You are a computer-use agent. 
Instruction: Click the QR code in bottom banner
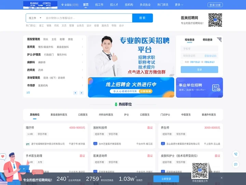[x=200, y=171]
